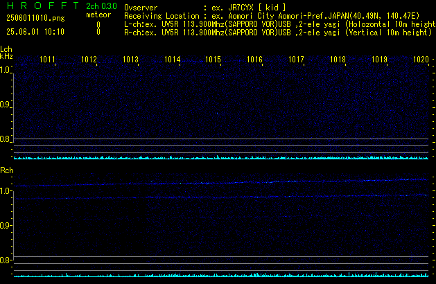Screen dimensions: 436x284
Task: Click time marker 1019
Action: click(379, 60)
